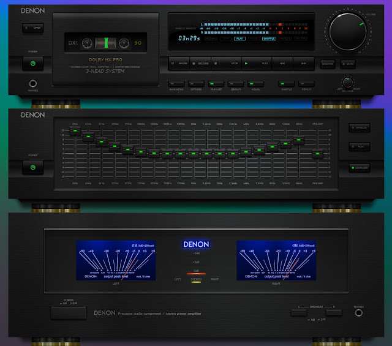Image resolution: width=392 pixels, height=346 pixels.
Task: Click the 11.2kHz equalizer slider handle
Action: tap(285, 143)
